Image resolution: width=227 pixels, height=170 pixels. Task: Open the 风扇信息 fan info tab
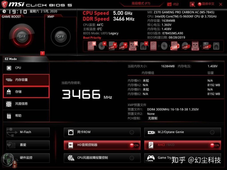(26, 104)
